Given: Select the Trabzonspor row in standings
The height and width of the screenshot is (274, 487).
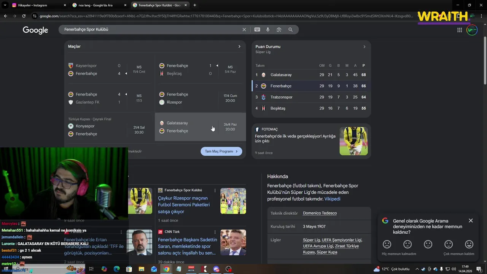Looking at the screenshot, I should click(x=311, y=97).
